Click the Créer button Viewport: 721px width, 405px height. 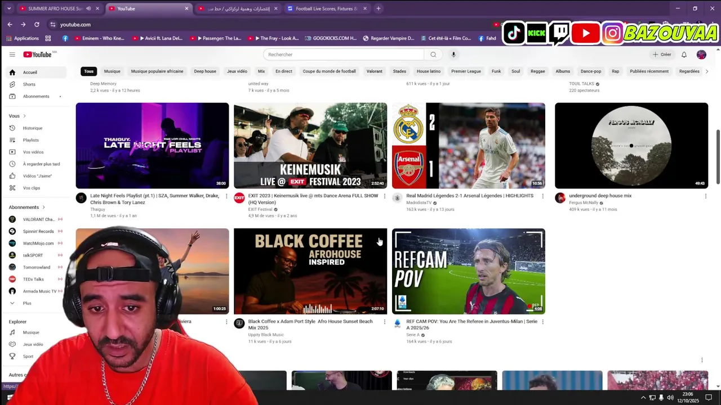[662, 55]
